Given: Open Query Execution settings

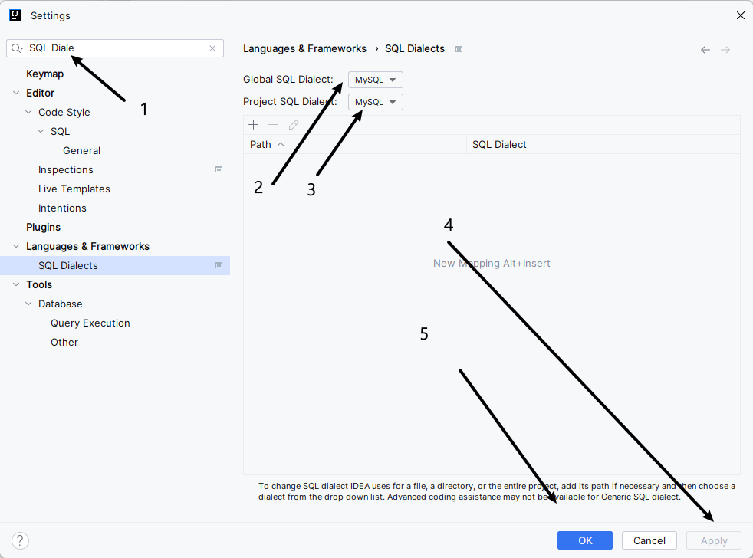Looking at the screenshot, I should coord(90,323).
